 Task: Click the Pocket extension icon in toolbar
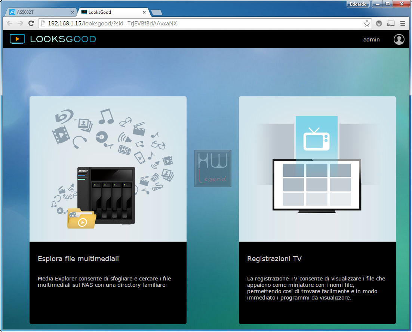(x=379, y=24)
